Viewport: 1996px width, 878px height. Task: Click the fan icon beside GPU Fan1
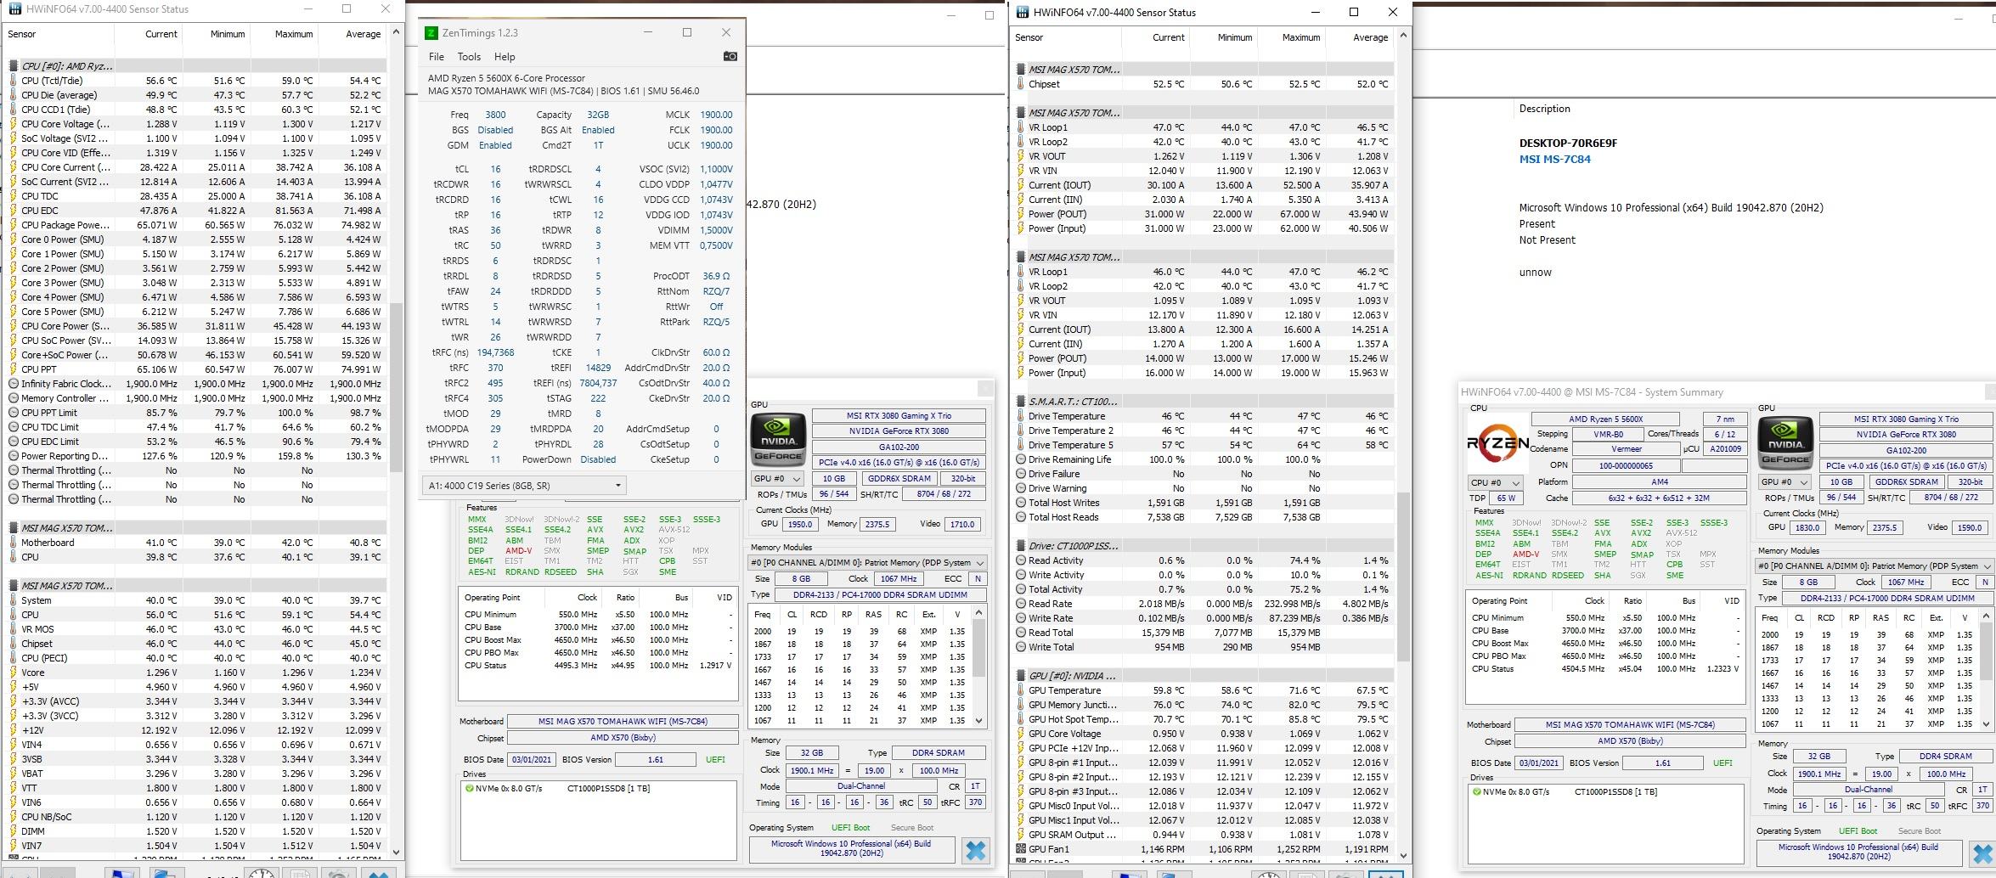1021,849
